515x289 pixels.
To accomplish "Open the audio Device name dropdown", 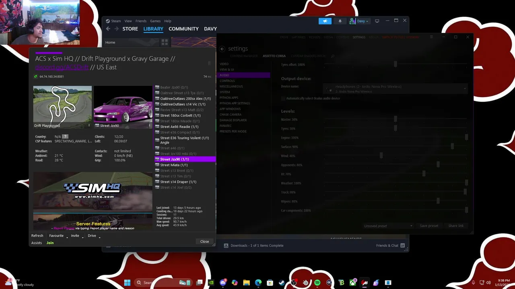I will [396, 89].
